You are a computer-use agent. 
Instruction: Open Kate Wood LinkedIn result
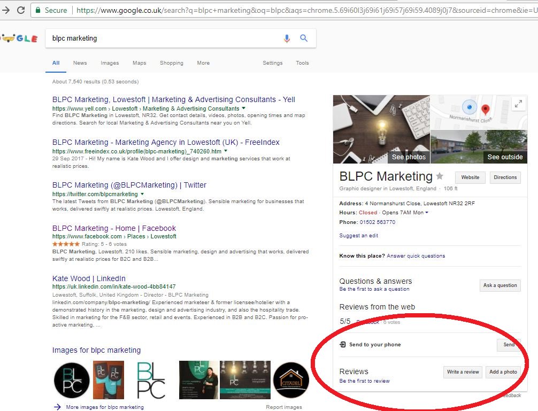89,278
